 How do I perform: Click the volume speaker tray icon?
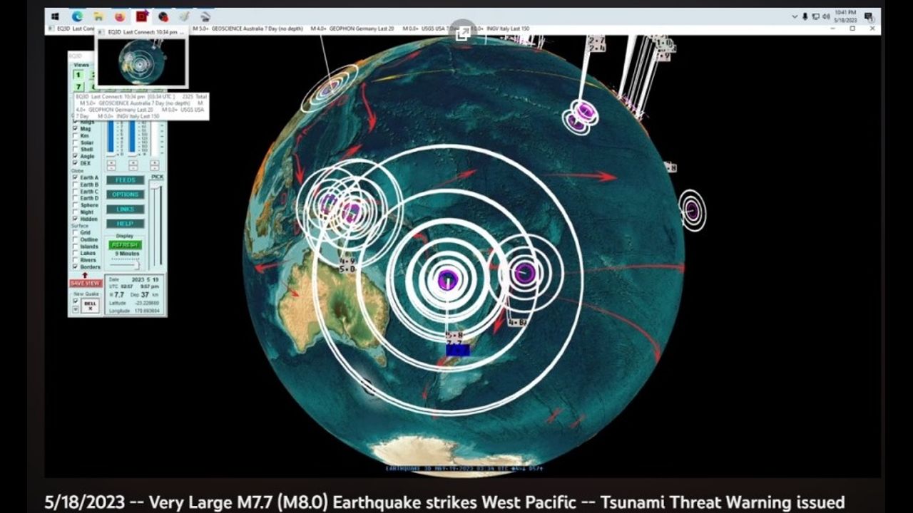825,16
